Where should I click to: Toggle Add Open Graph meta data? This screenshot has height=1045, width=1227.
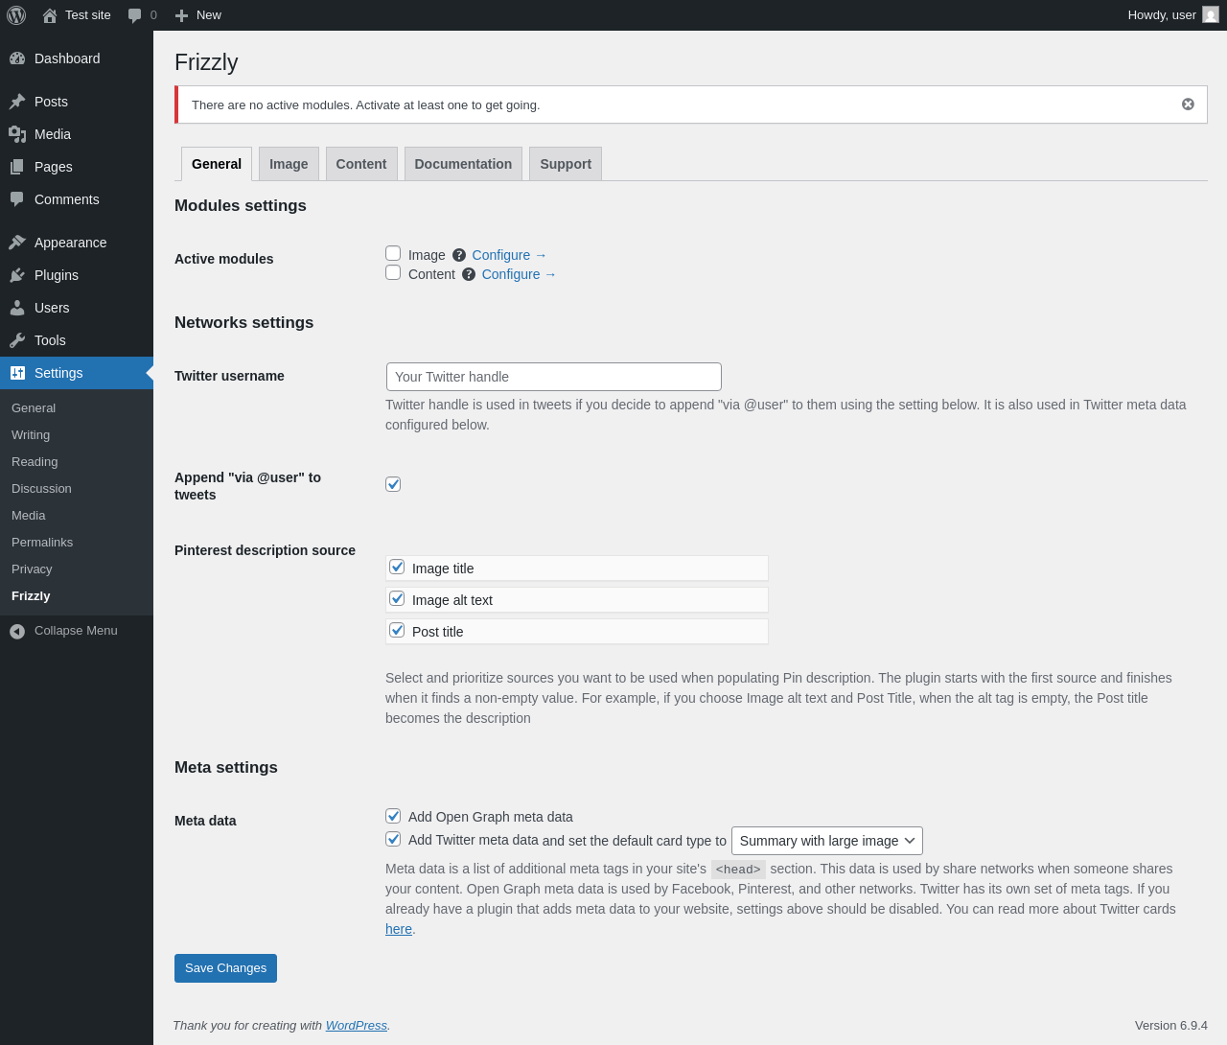pos(393,816)
